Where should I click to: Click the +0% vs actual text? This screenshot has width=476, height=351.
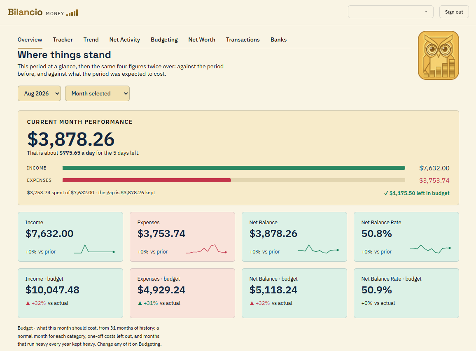[x=378, y=303]
